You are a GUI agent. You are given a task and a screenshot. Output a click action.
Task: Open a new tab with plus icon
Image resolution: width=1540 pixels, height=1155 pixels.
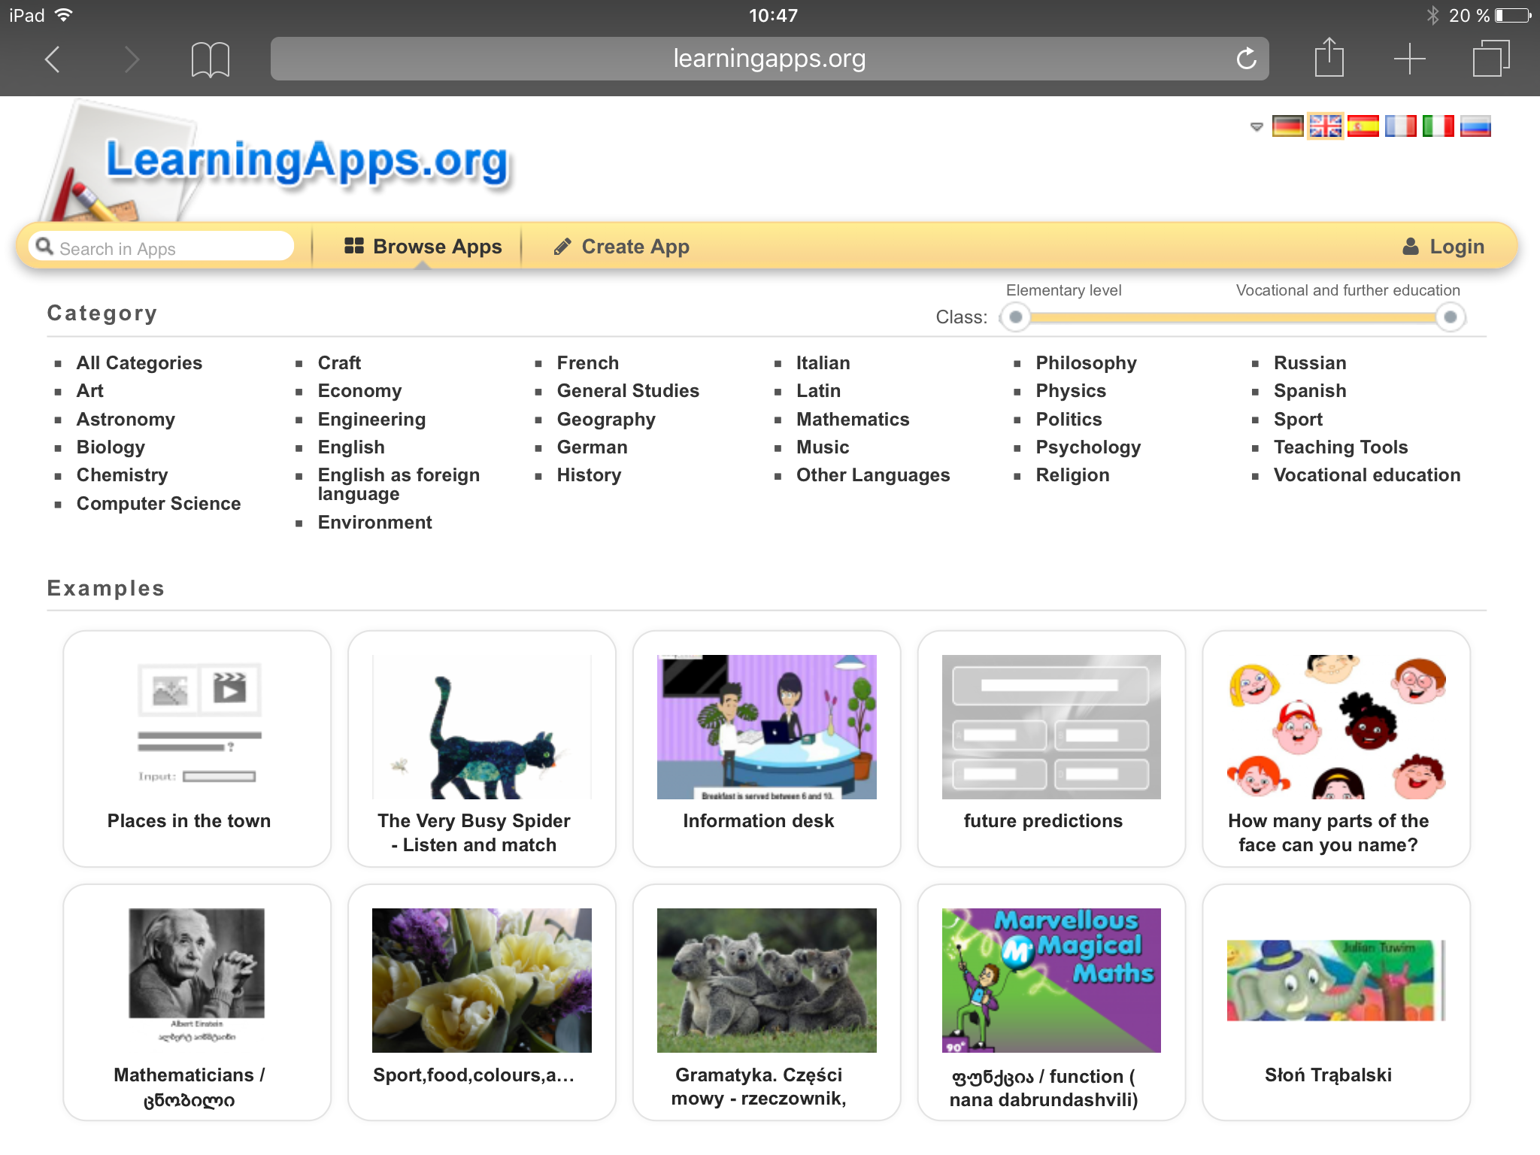[x=1409, y=59]
